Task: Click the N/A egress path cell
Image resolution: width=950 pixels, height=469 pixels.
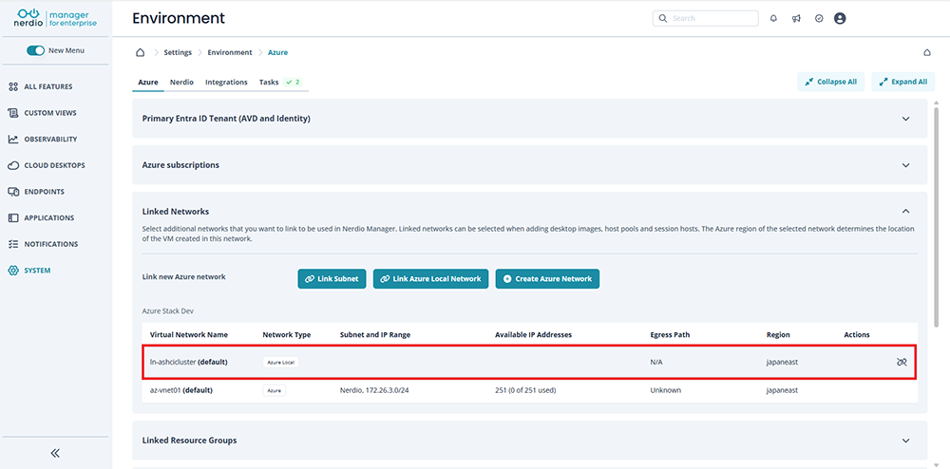Action: (657, 362)
